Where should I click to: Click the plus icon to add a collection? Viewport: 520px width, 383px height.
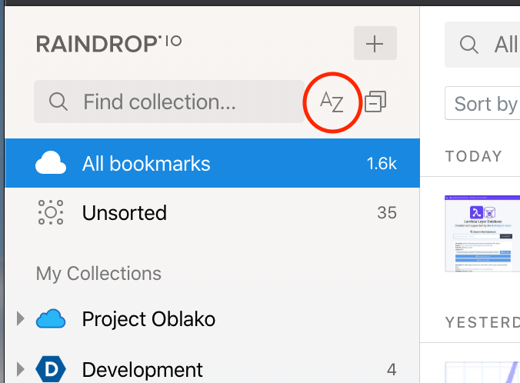pos(375,44)
